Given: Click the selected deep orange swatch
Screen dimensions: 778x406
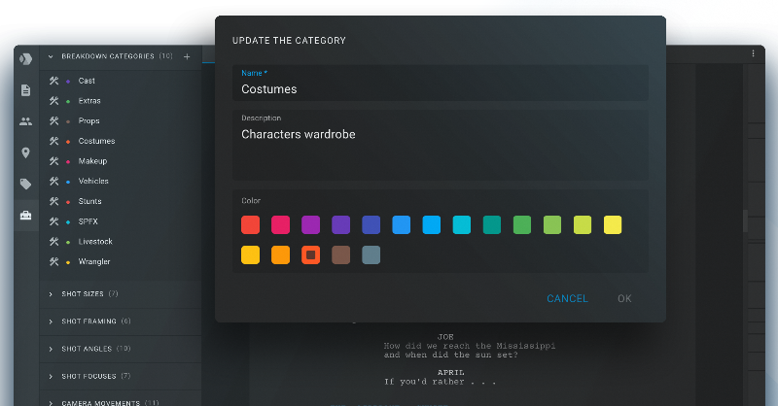Looking at the screenshot, I should click(310, 254).
